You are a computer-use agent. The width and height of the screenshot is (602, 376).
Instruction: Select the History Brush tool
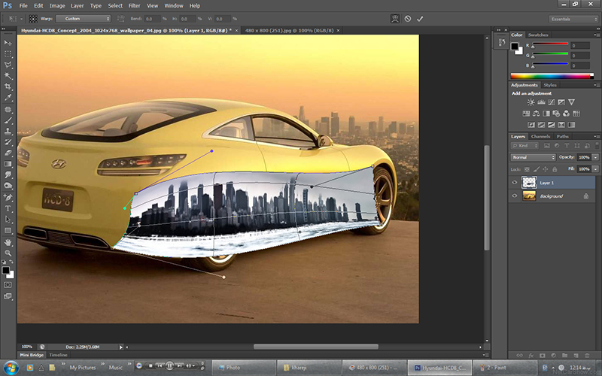(8, 142)
